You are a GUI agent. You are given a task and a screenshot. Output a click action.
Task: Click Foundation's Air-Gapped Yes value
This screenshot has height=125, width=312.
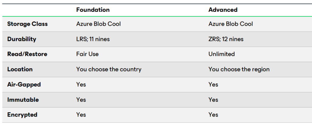pyautogui.click(x=81, y=85)
